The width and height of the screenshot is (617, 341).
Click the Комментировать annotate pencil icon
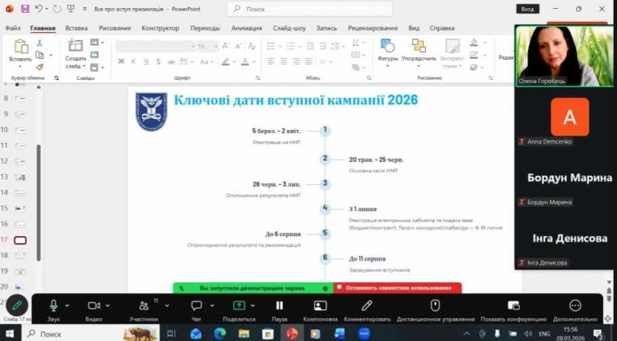(x=367, y=305)
